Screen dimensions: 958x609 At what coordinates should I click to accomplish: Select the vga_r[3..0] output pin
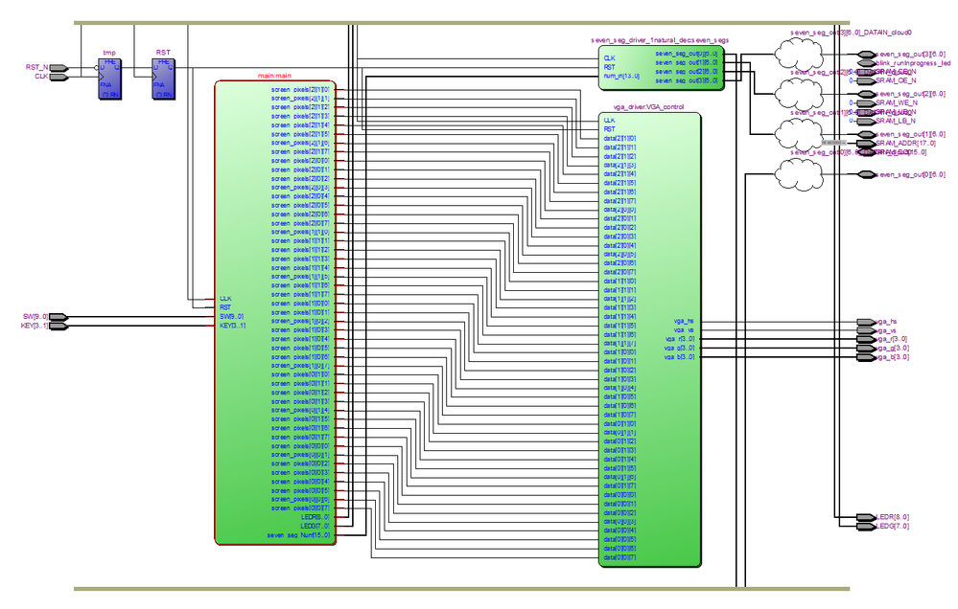[x=866, y=340]
